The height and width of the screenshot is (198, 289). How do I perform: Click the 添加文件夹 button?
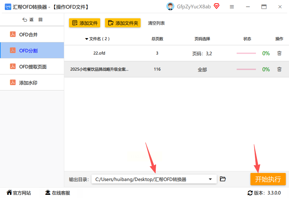point(123,23)
